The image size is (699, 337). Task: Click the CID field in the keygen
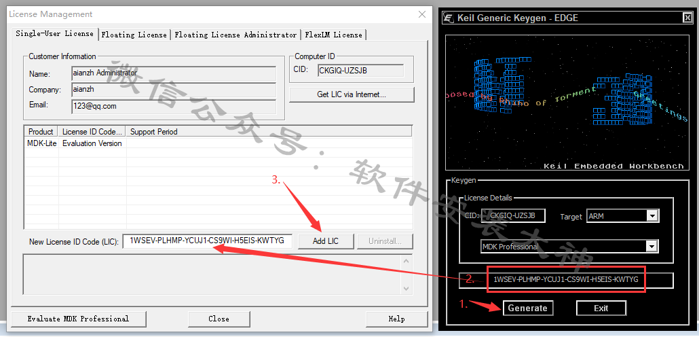pos(513,215)
